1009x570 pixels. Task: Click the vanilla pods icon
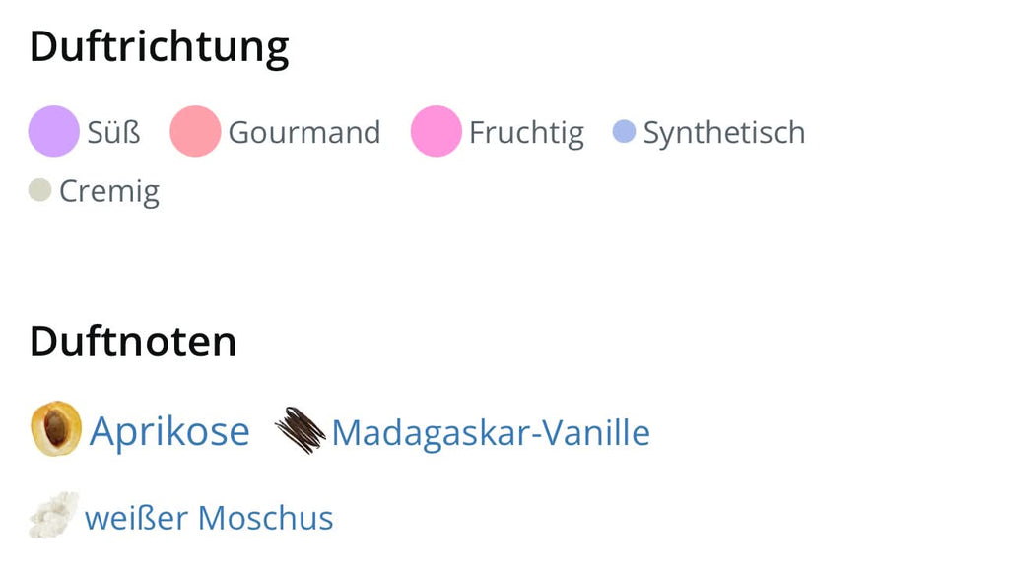pyautogui.click(x=300, y=430)
